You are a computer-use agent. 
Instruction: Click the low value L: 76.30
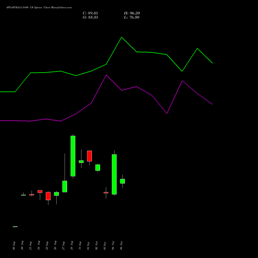click(132, 18)
